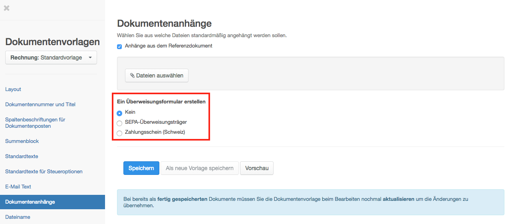This screenshot has width=508, height=224.
Task: Open the Rechnung: Standardvorlage dropdown
Action: pyautogui.click(x=51, y=57)
